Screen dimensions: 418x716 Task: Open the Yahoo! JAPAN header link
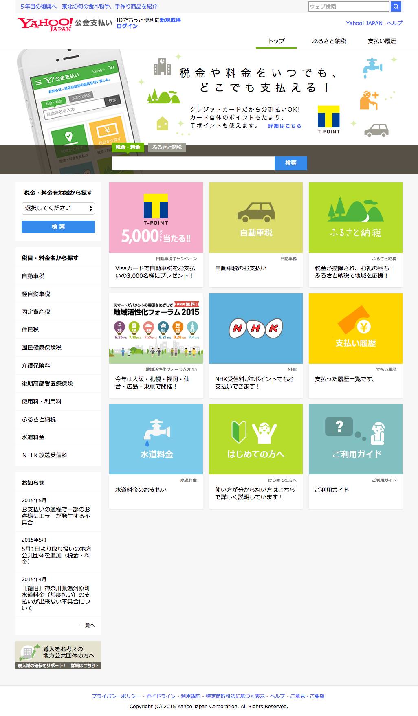click(x=364, y=23)
